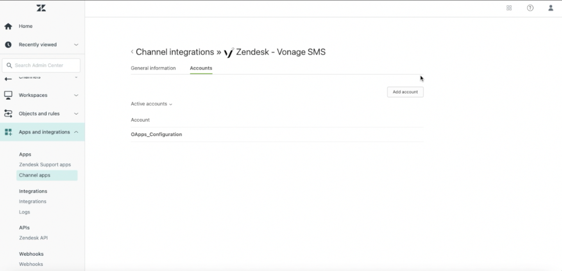Click the Home house icon
The height and width of the screenshot is (271, 562).
click(8, 26)
